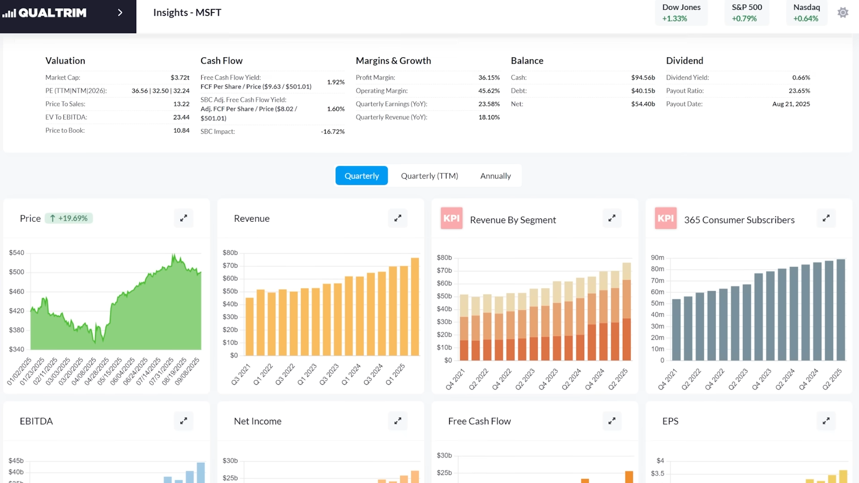This screenshot has height=483, width=859.
Task: Enlarge the 365 Consumer Subscribers chart
Action: click(826, 218)
